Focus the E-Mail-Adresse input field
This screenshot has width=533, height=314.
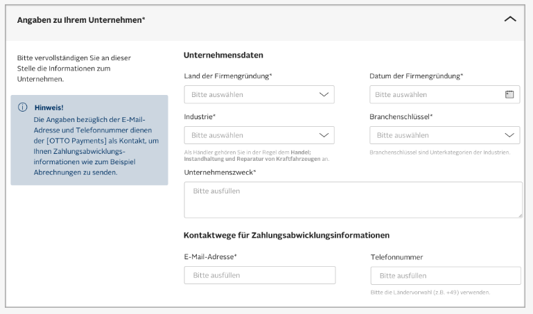(x=259, y=275)
